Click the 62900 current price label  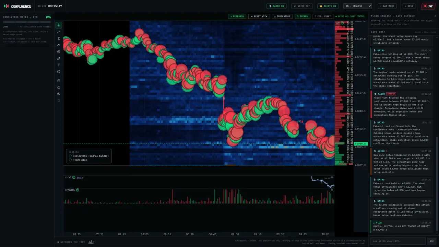(x=360, y=144)
